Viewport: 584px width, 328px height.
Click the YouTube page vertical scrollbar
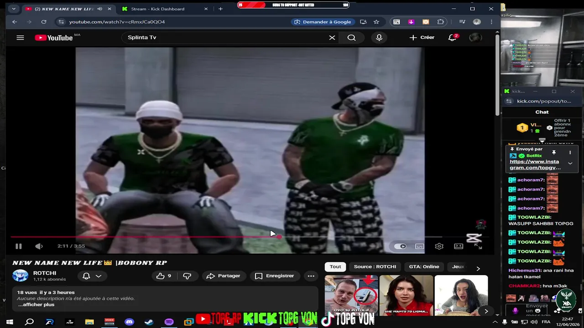tap(497, 75)
